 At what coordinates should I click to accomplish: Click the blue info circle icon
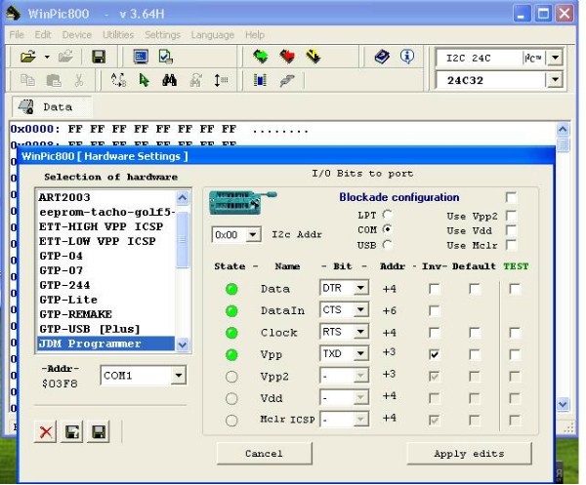coord(407,57)
